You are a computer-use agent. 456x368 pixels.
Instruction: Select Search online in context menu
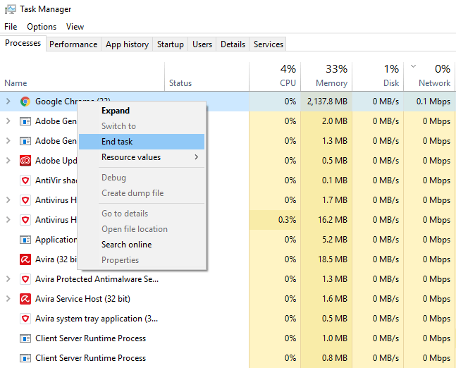(126, 245)
